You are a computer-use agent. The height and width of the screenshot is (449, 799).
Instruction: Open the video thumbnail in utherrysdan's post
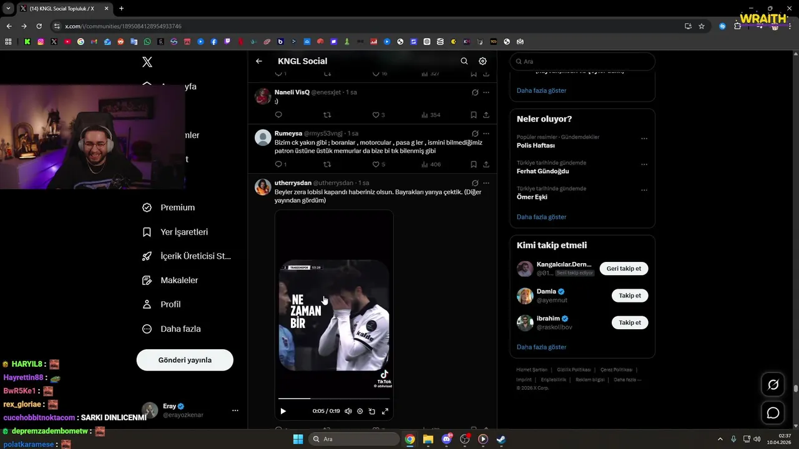334,315
